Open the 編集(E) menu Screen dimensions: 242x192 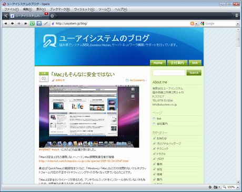point(27,9)
